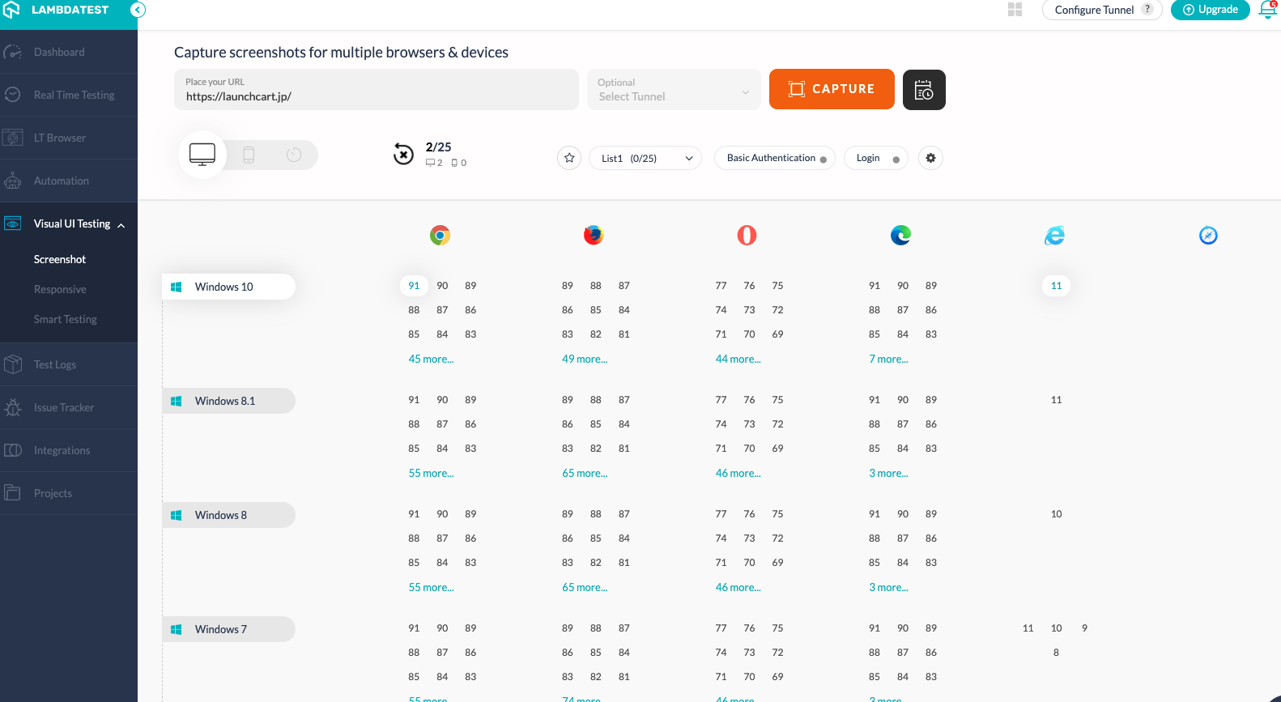1281x702 pixels.
Task: Click the Internet Explorer icon
Action: point(1054,236)
